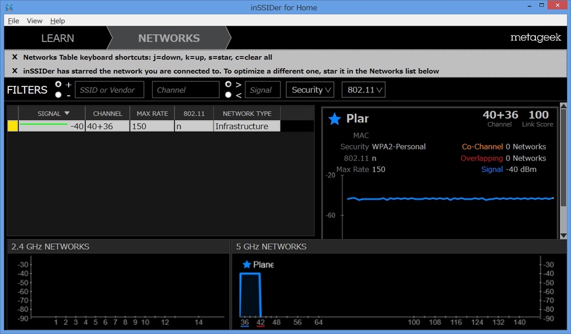
Task: Select the greater-than signal radio
Action: coord(228,84)
